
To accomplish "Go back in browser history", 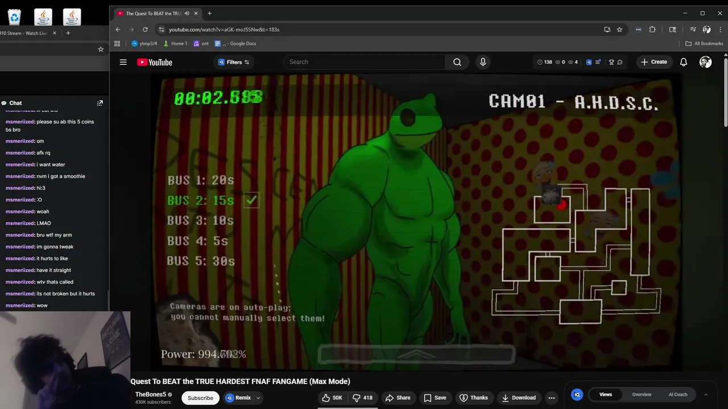I will coord(118,30).
